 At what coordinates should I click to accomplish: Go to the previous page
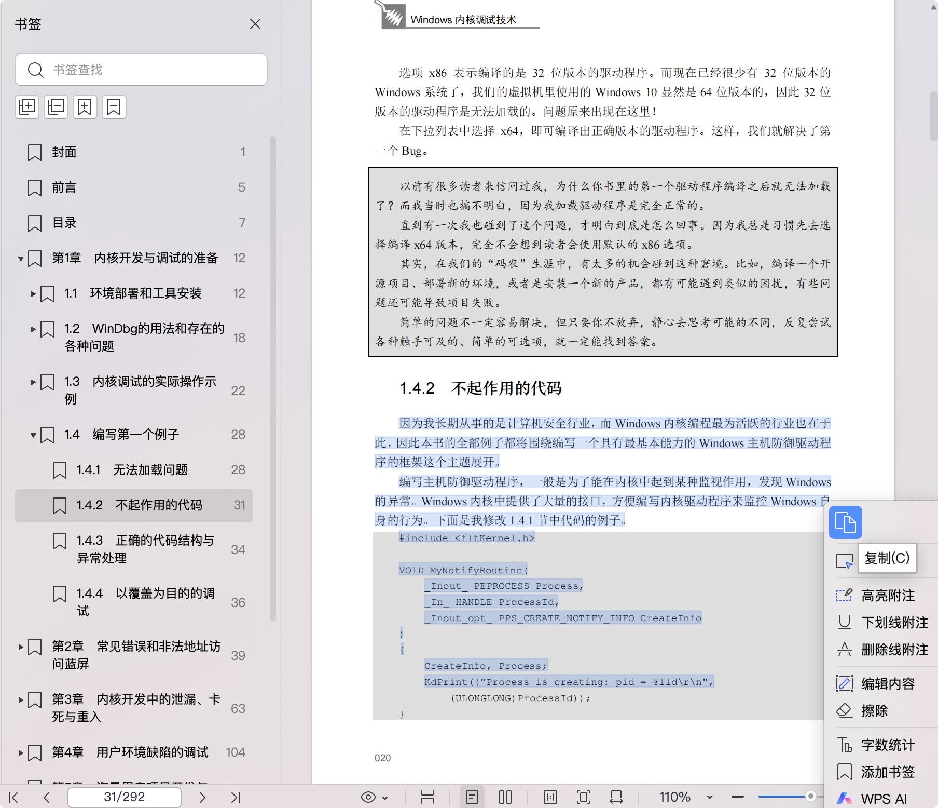point(47,797)
